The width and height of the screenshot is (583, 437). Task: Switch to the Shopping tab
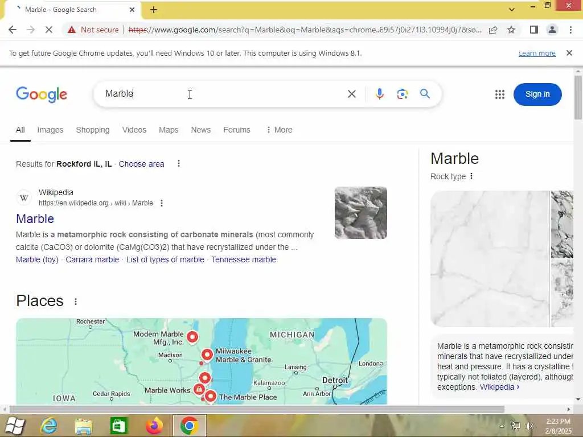point(93,130)
